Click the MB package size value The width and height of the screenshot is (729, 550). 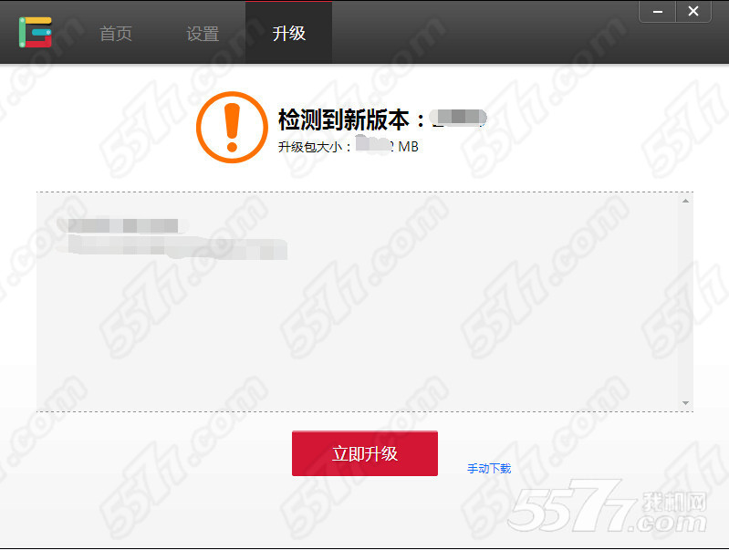(387, 146)
